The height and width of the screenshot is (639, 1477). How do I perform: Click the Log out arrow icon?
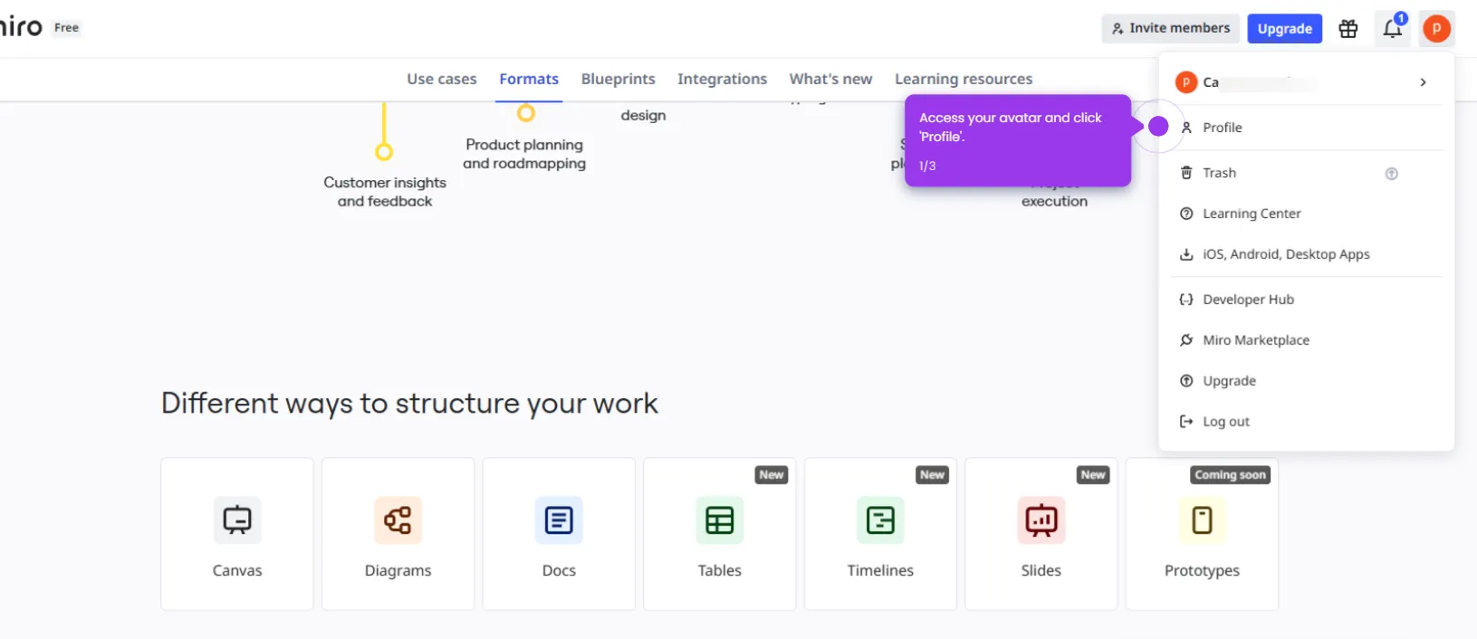pos(1186,422)
